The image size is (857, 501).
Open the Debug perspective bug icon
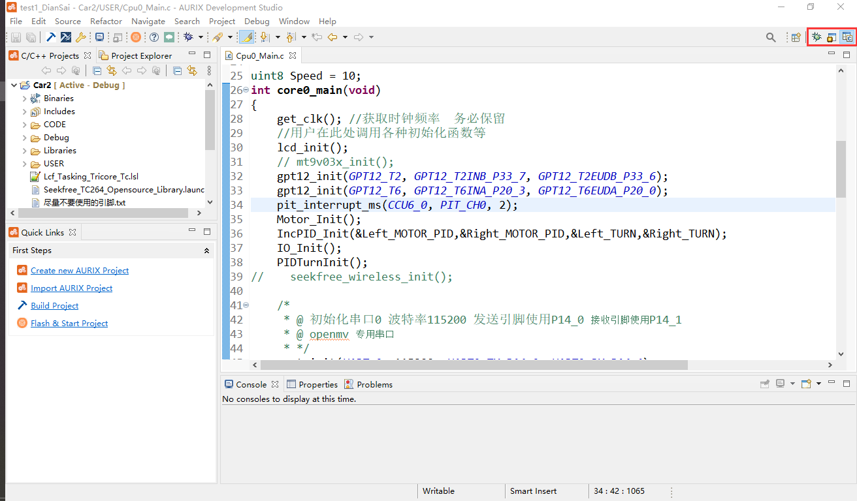point(817,37)
